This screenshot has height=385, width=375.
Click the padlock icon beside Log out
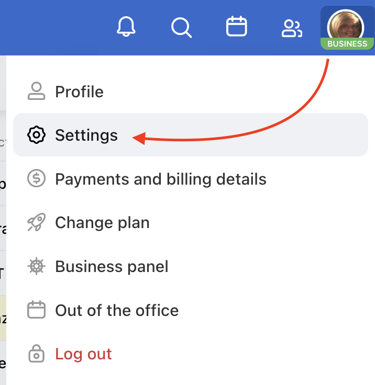tap(36, 354)
